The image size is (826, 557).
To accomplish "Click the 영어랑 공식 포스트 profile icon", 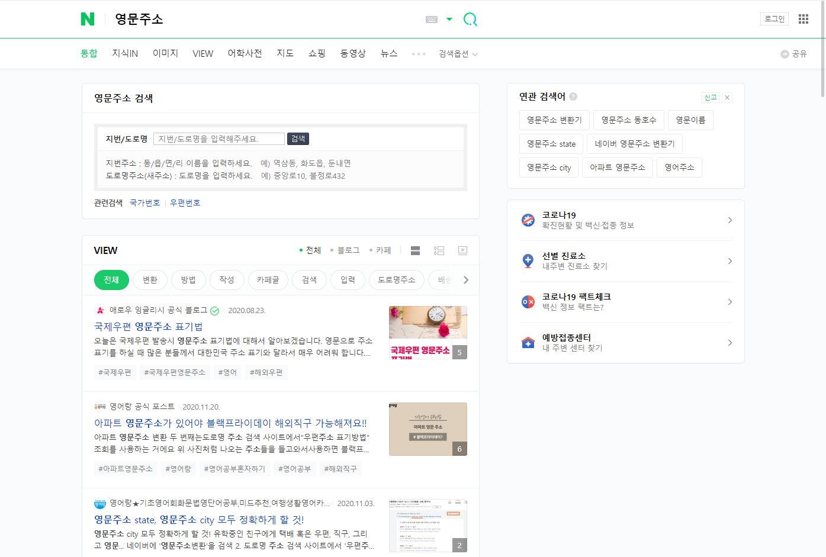I will (100, 407).
